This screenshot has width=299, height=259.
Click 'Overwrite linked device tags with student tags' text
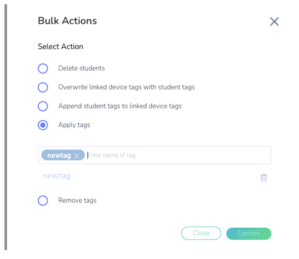click(126, 87)
